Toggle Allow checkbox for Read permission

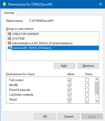[69, 100]
